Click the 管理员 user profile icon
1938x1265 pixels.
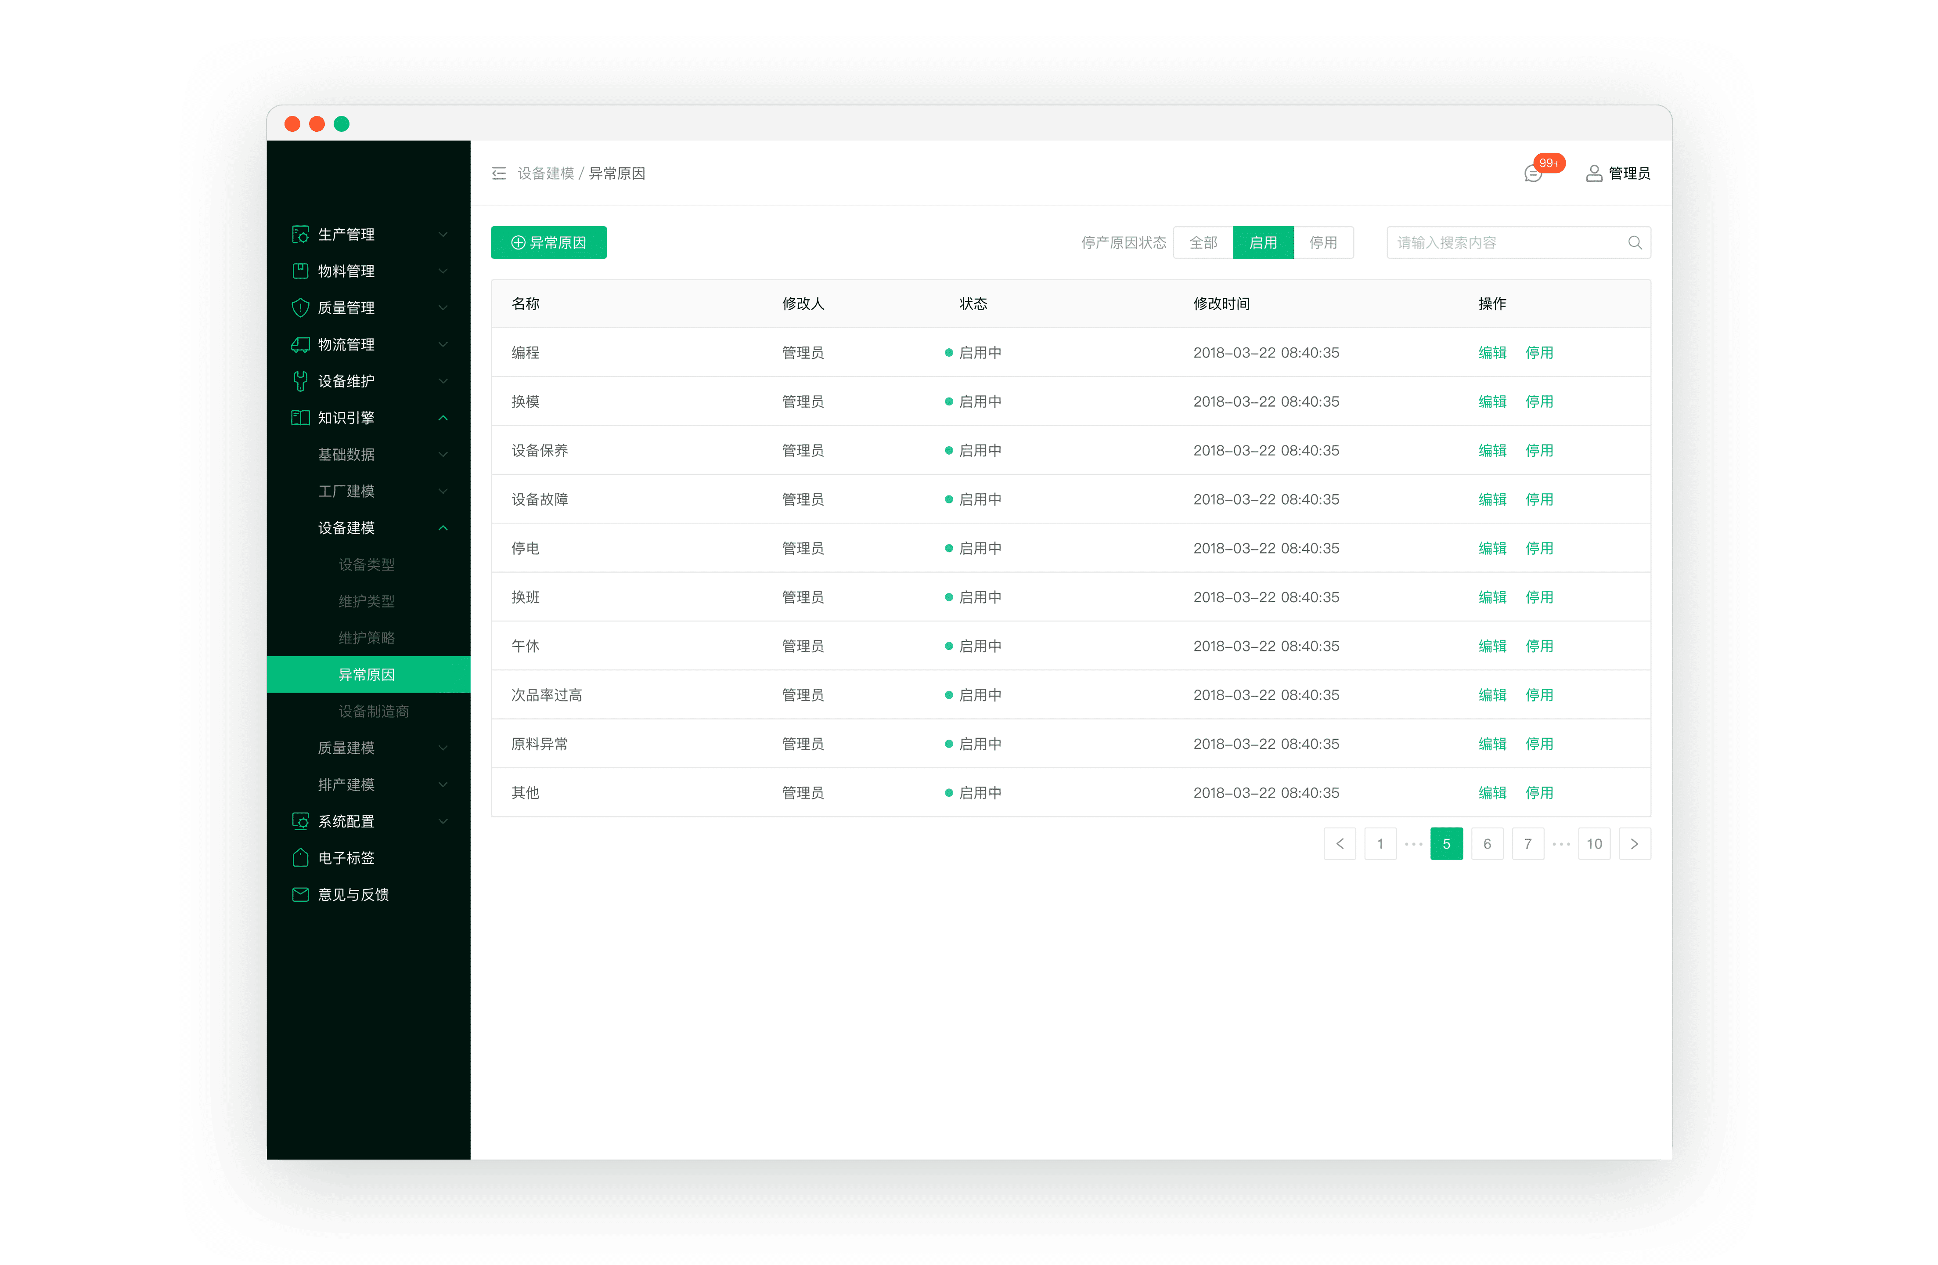pyautogui.click(x=1593, y=173)
